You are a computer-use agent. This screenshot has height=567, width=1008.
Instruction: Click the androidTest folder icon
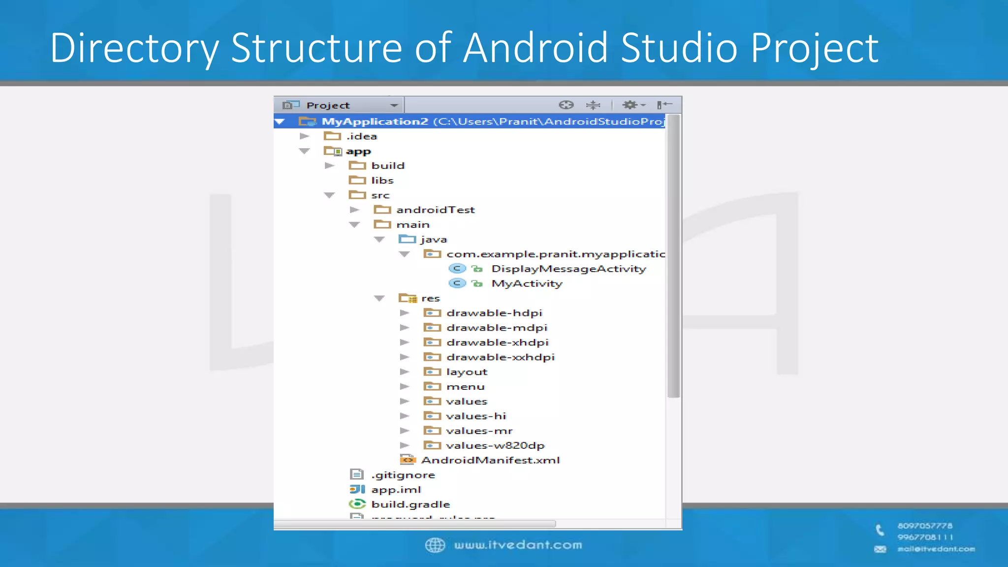click(382, 210)
